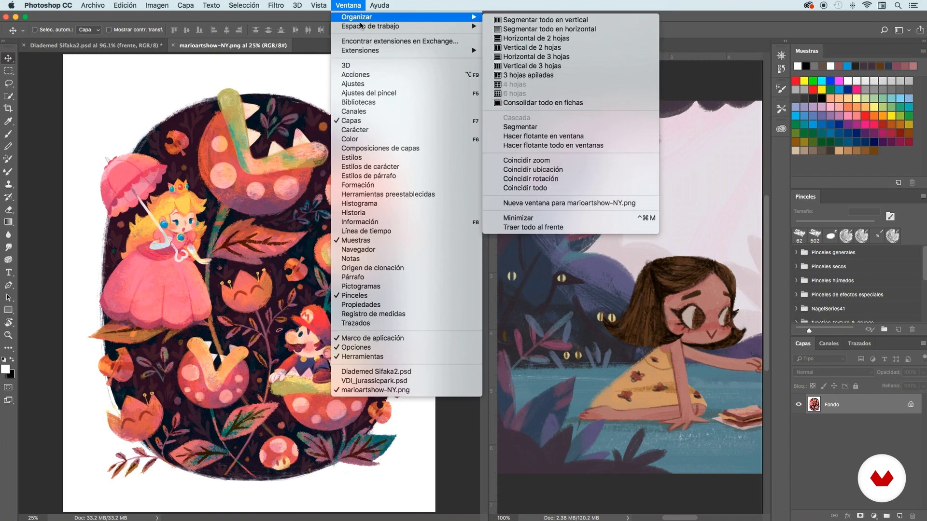
Task: Click the Fondo layer thumbnail
Action: click(x=814, y=404)
